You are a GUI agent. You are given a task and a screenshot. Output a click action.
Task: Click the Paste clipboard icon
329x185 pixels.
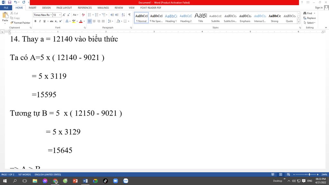(5, 15)
